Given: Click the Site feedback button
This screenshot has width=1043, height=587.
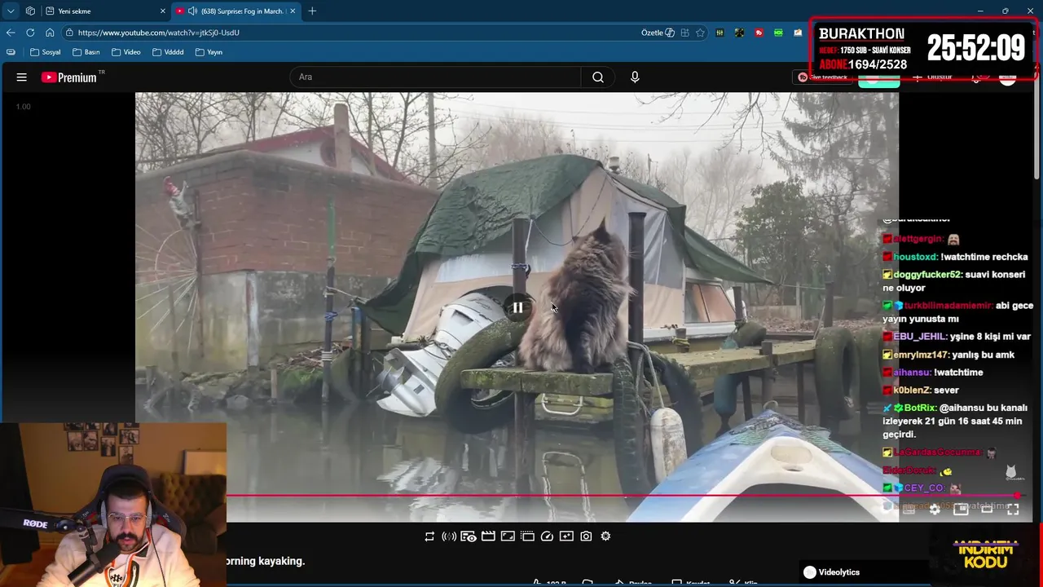Looking at the screenshot, I should (823, 77).
